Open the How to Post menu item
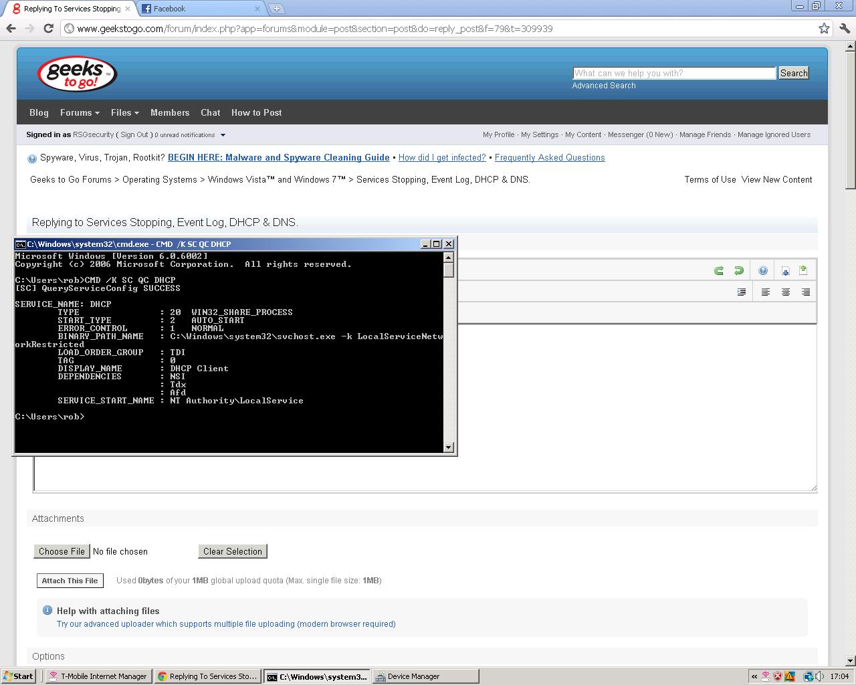The height and width of the screenshot is (685, 856). [257, 112]
